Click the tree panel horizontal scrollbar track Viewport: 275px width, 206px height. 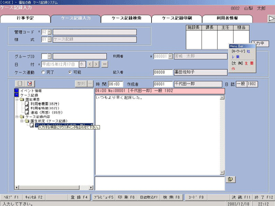[54, 187]
